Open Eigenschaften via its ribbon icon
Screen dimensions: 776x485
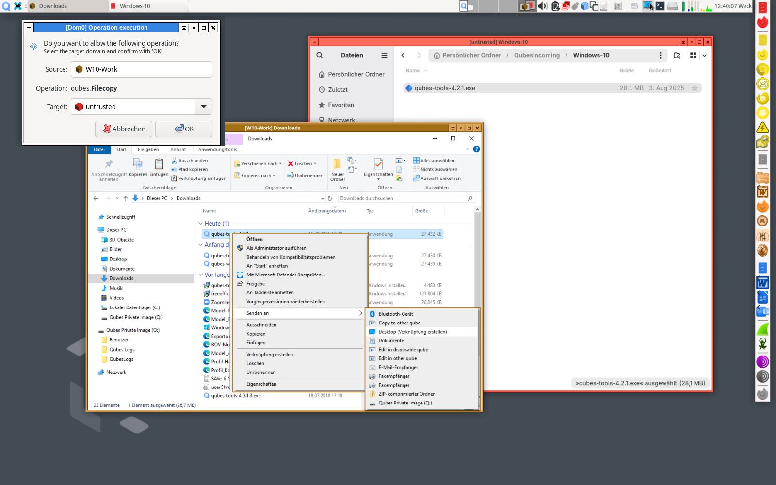378,164
